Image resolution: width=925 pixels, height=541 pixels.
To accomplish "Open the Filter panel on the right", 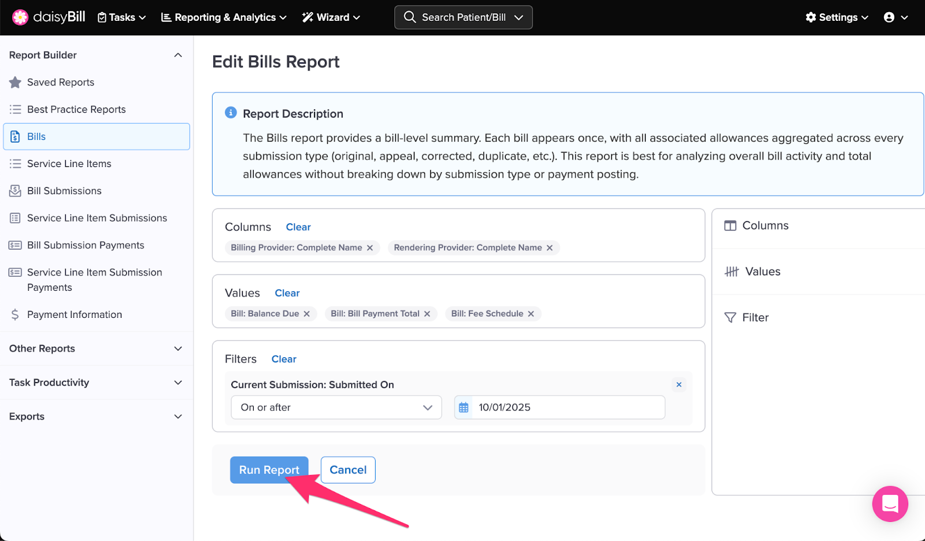I will [755, 317].
